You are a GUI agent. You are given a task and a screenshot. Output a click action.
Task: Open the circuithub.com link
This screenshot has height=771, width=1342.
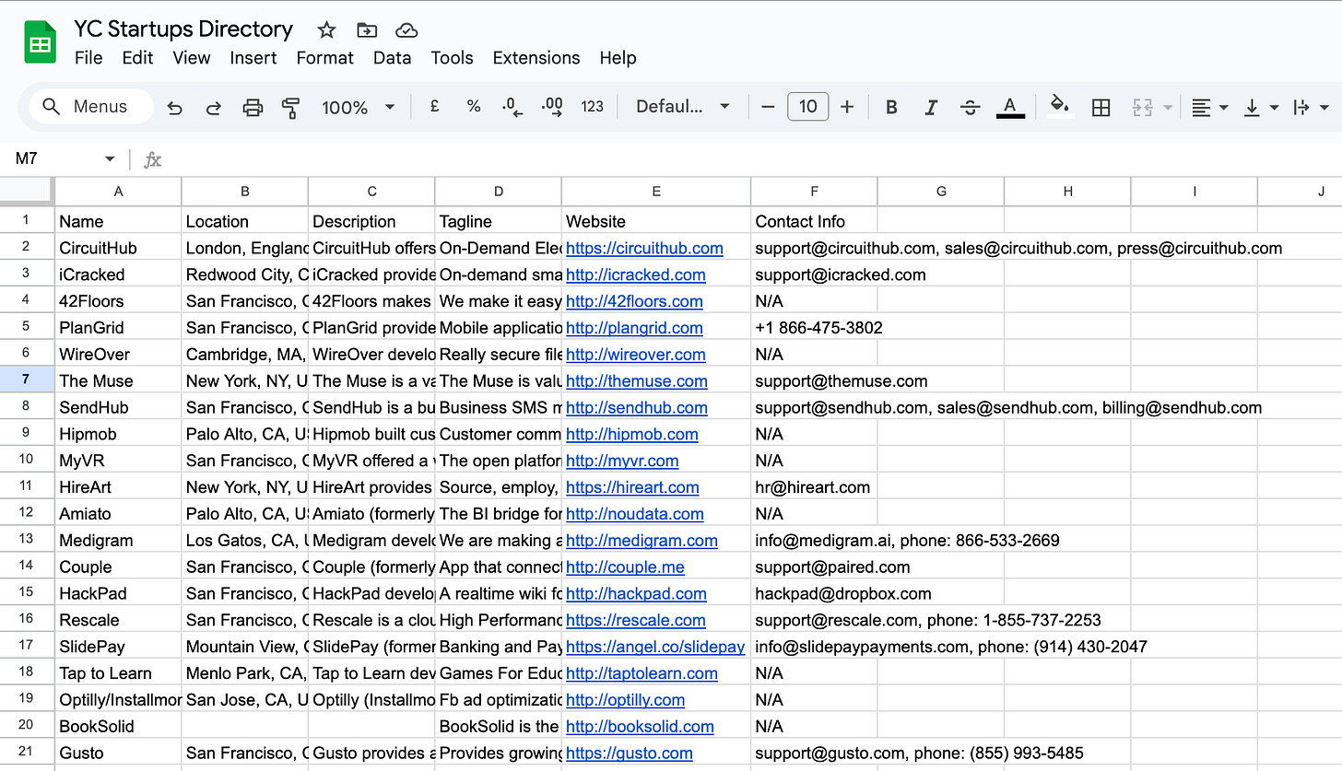coord(644,249)
